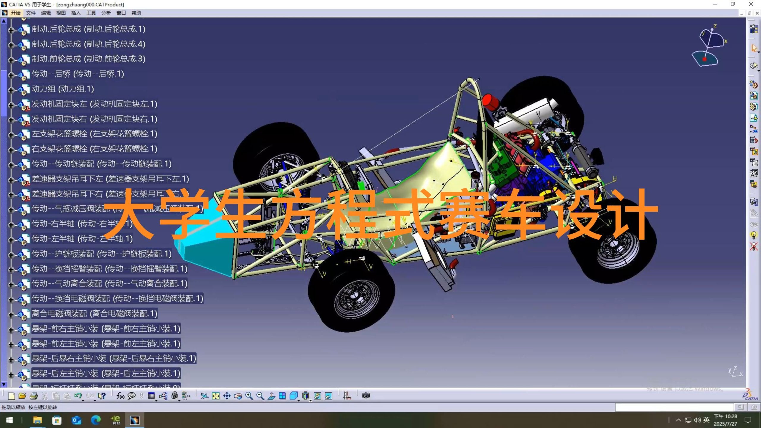This screenshot has width=761, height=428.
Task: Open the render style dropdown arrow
Action: [x=311, y=400]
